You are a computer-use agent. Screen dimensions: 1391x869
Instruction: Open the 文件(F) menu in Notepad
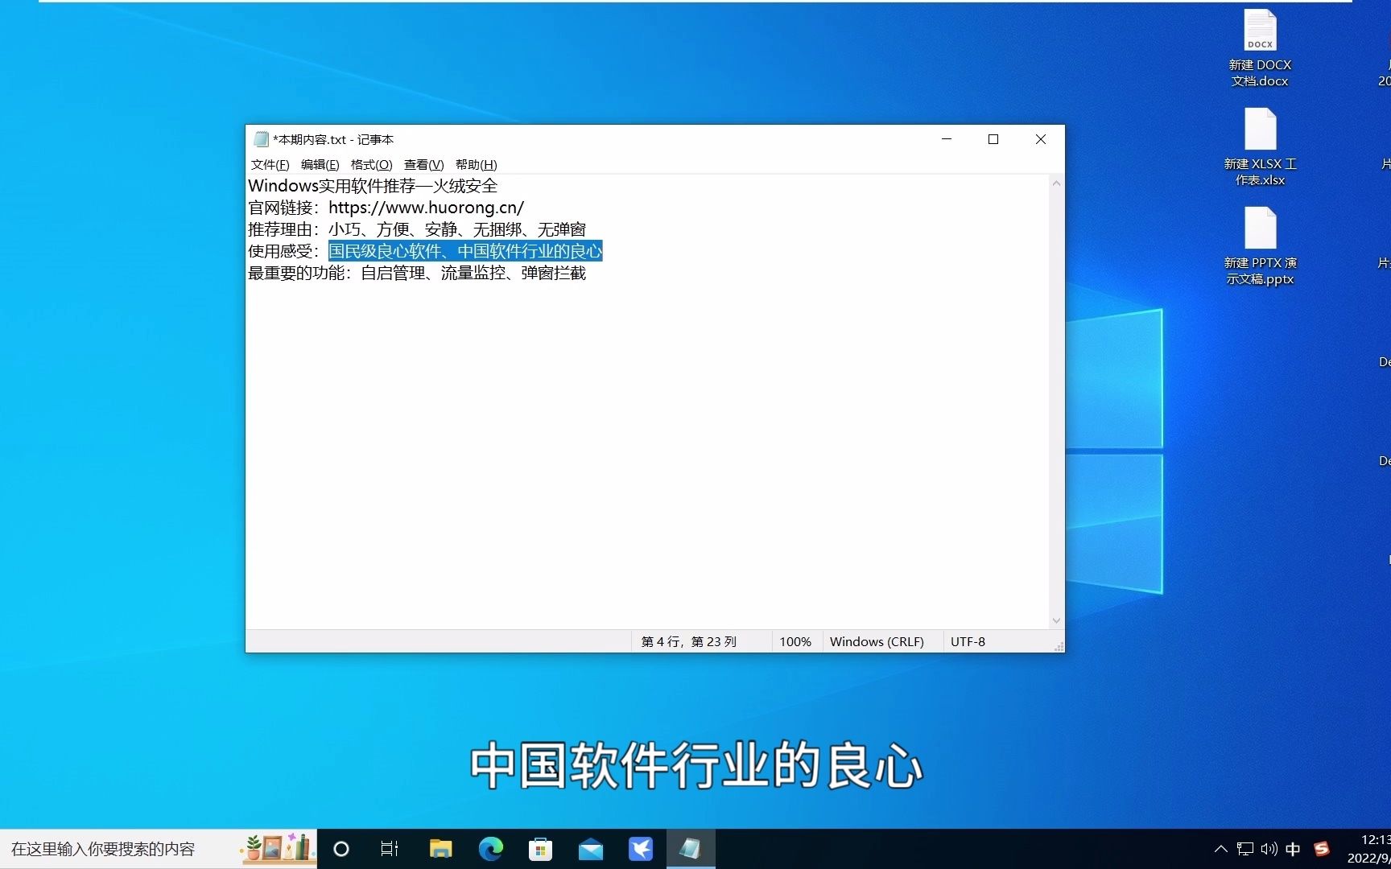pyautogui.click(x=270, y=164)
